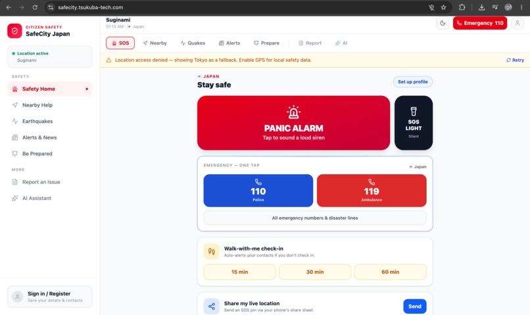Call Emergency 110 from header button

point(480,23)
